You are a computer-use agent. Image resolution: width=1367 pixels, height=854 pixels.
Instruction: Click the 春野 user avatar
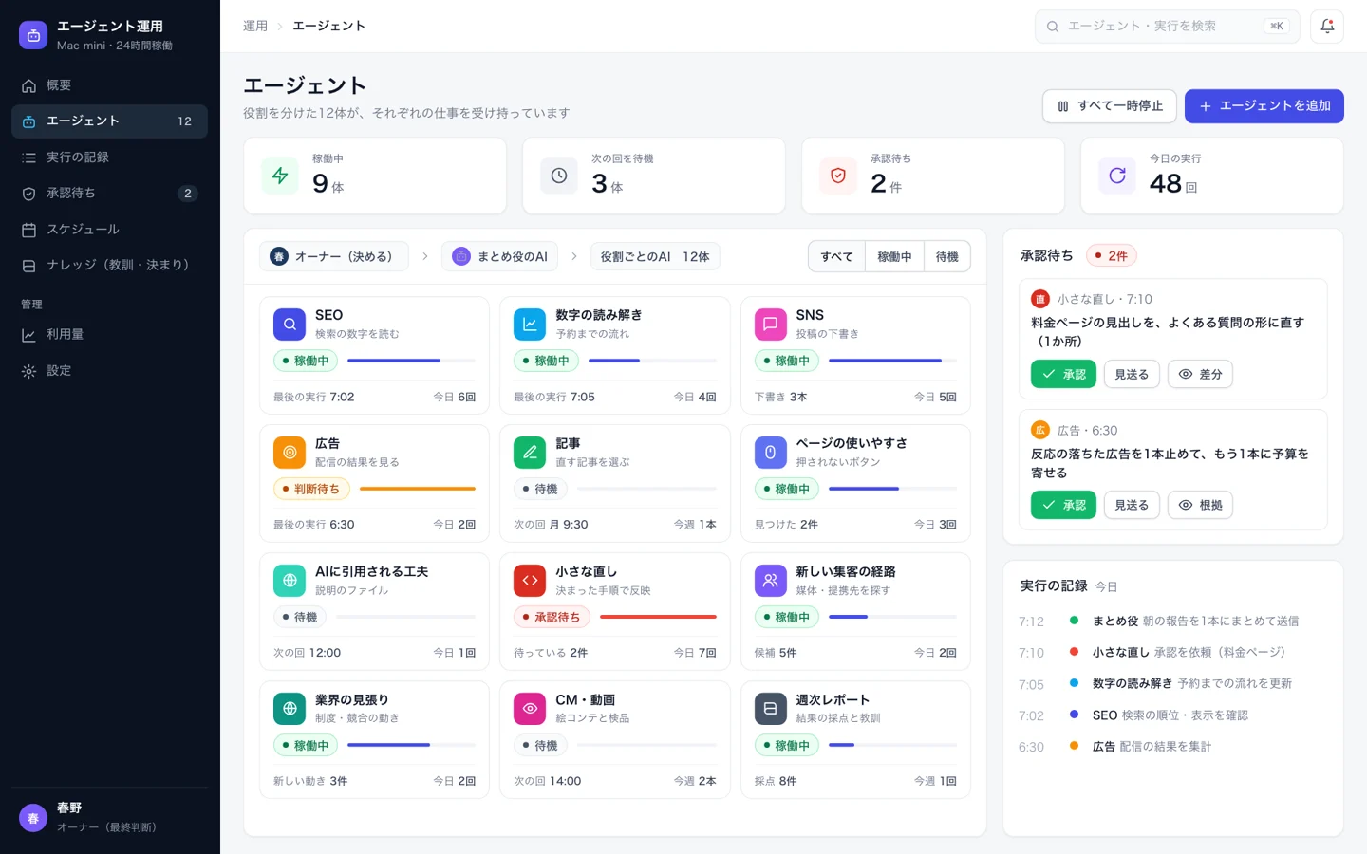(x=33, y=818)
